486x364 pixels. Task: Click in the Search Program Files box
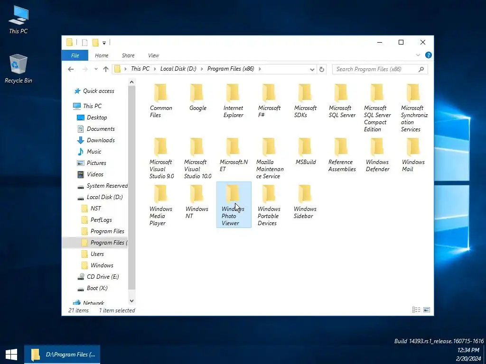(x=380, y=69)
